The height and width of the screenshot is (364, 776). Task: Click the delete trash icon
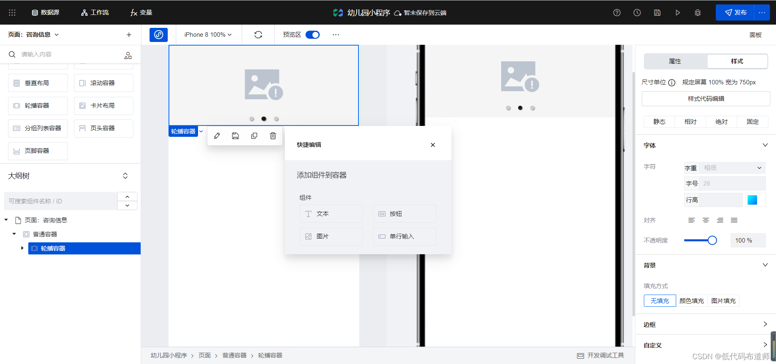[273, 136]
